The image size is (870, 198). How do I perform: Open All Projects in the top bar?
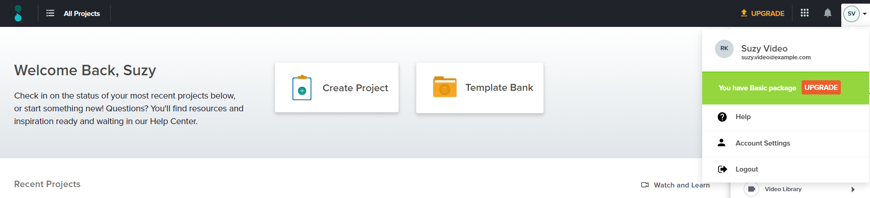coord(82,14)
